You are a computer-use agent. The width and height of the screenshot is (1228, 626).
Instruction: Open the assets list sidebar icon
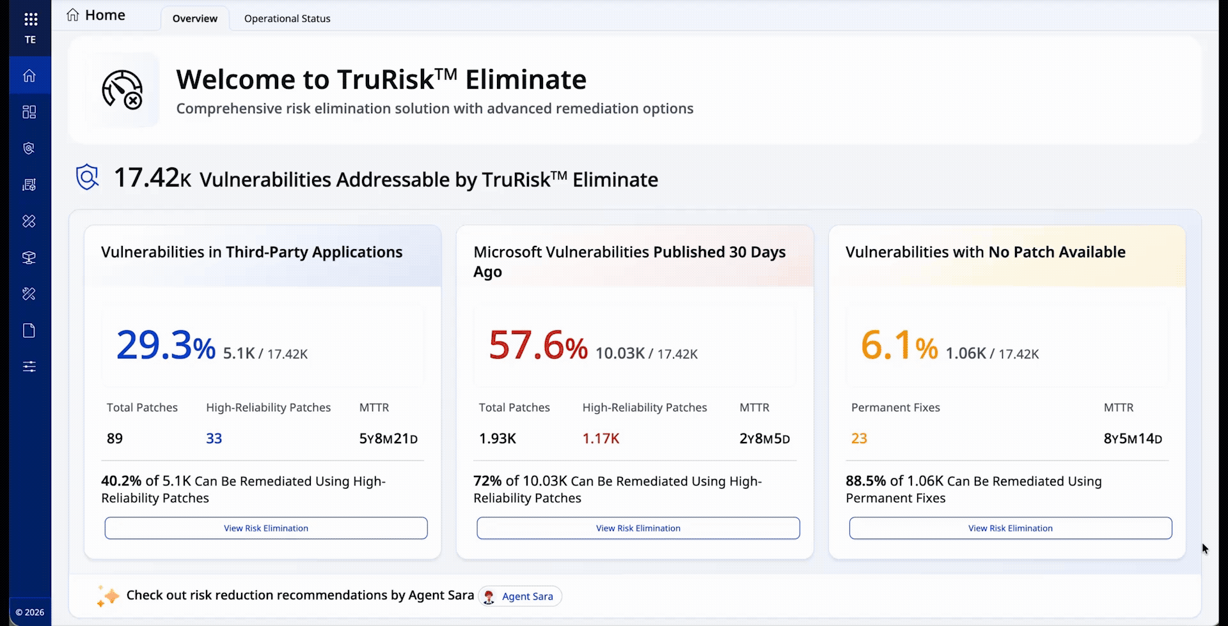pyautogui.click(x=29, y=185)
